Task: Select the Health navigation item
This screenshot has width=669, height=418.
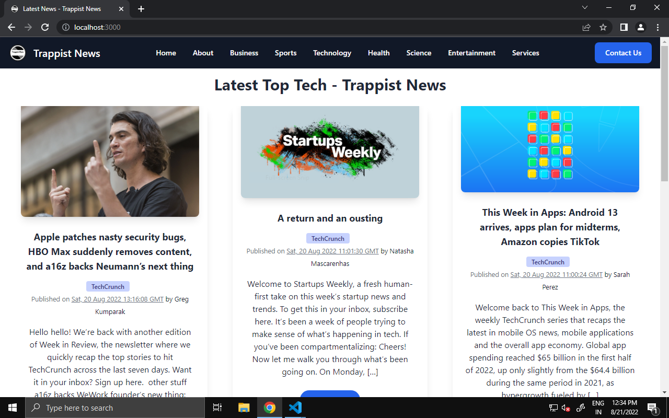Action: pyautogui.click(x=378, y=53)
